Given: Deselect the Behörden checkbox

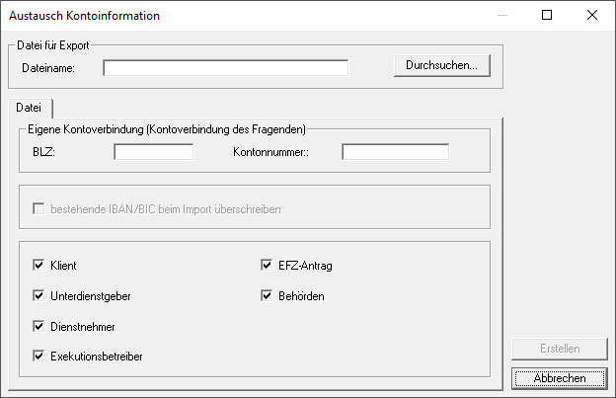Looking at the screenshot, I should click(x=267, y=295).
